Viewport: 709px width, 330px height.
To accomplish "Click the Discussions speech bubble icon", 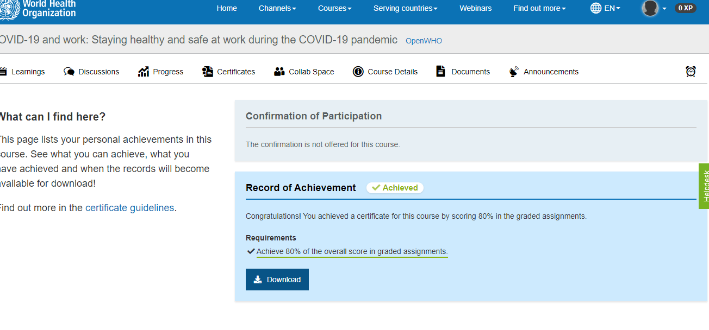I will click(69, 71).
